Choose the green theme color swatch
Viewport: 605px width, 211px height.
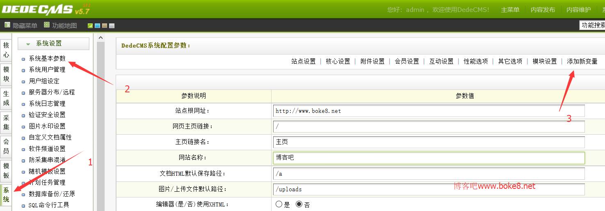coord(90,26)
